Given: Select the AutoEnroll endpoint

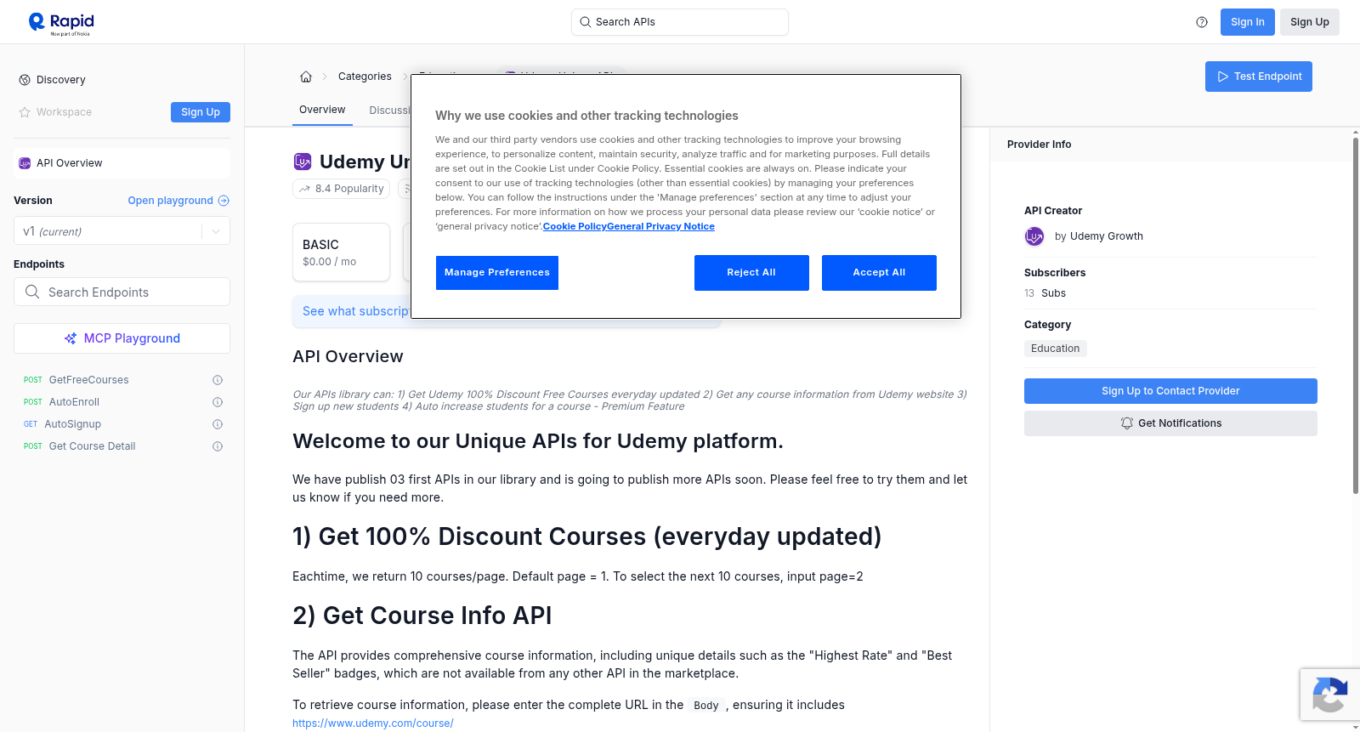Looking at the screenshot, I should click(74, 402).
